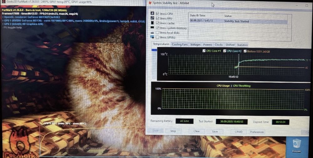
Task: Stop the stability test
Action: (173, 131)
